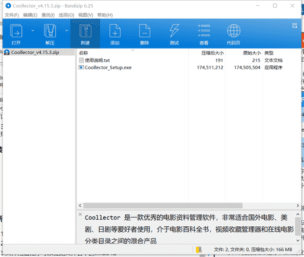
Task: Click the compressed size value 191
Action: click(x=219, y=60)
